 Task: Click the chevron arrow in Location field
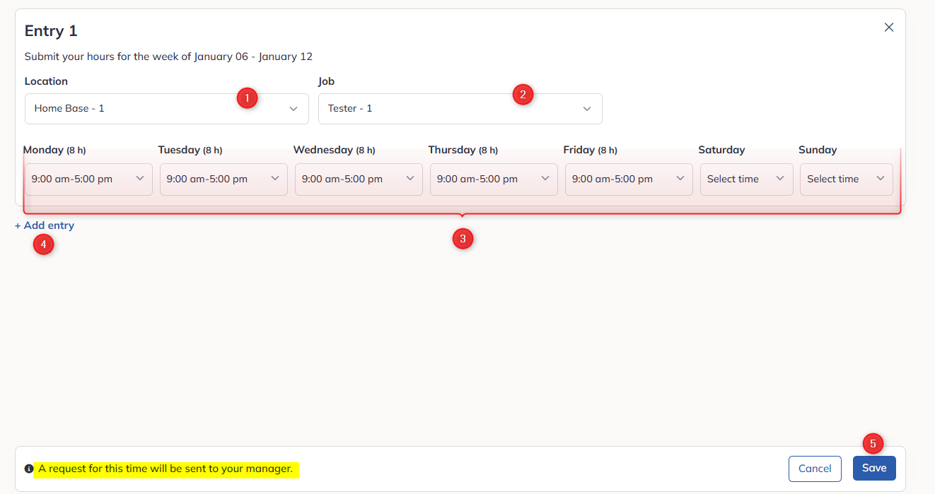(x=294, y=109)
